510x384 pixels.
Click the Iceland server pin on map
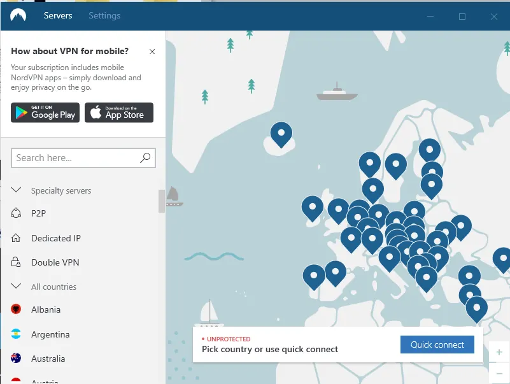click(x=281, y=134)
